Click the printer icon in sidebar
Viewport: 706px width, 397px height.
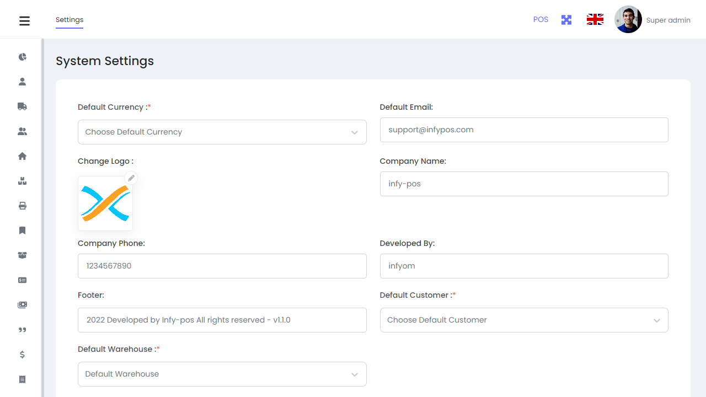(22, 206)
